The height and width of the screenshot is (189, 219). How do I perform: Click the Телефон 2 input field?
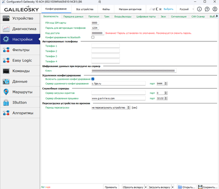[106, 51]
